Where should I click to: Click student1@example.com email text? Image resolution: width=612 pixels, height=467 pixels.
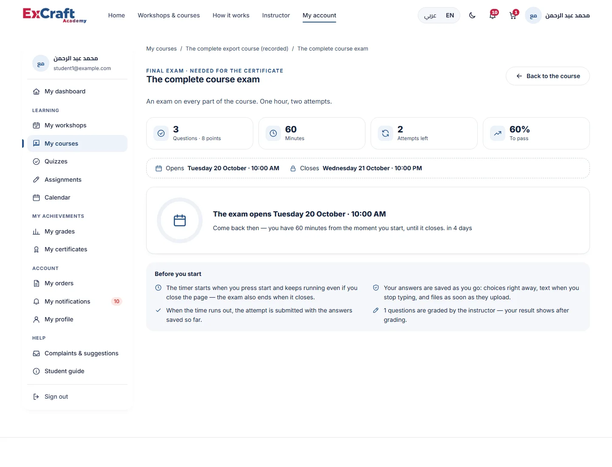click(x=82, y=68)
